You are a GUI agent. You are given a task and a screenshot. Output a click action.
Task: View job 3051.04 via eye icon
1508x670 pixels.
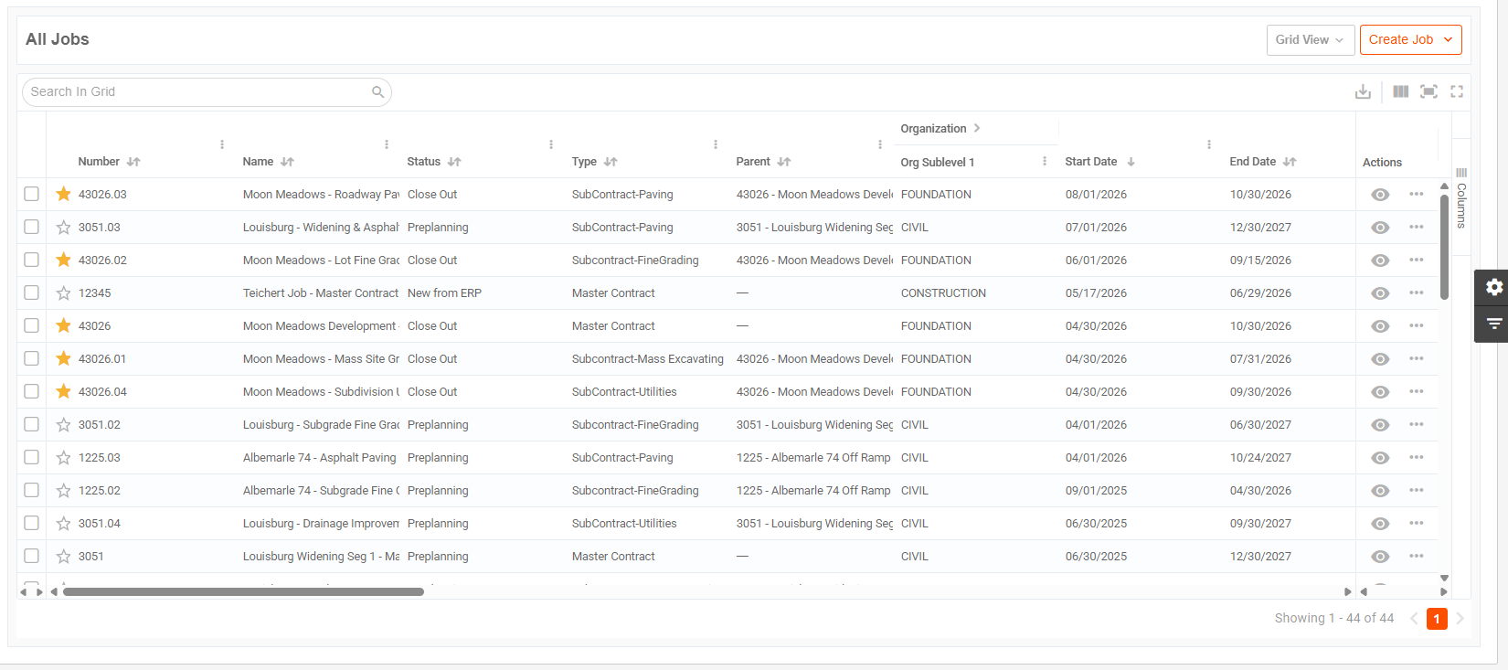tap(1380, 524)
